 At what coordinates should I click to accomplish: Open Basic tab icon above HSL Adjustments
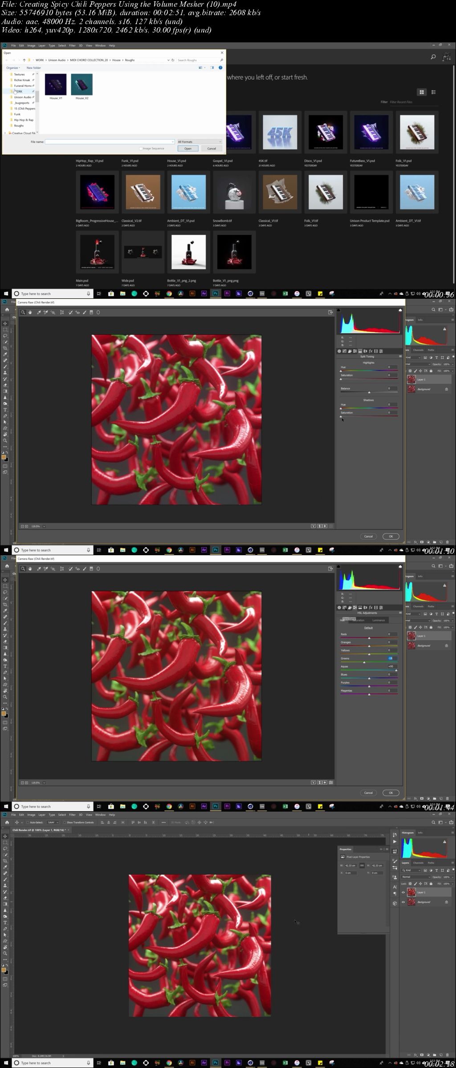click(x=339, y=607)
